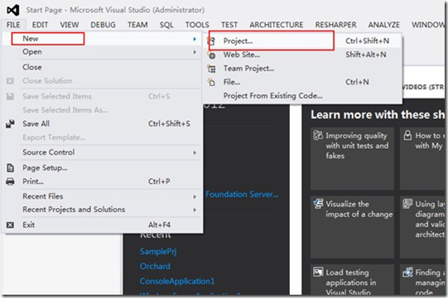Image resolution: width=448 pixels, height=298 pixels.
Task: Click the Web Site globe icon
Action: pos(212,55)
